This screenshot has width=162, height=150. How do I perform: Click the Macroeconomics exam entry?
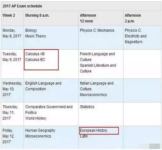[x=93, y=95]
